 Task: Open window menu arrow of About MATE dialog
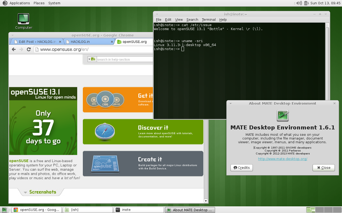230,104
